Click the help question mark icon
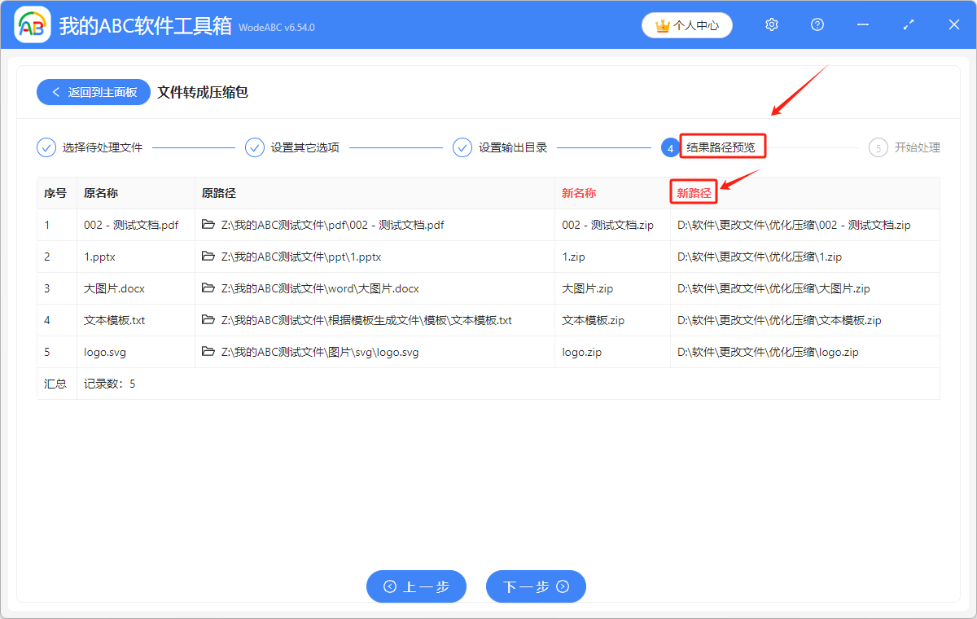977x619 pixels. 817,24
